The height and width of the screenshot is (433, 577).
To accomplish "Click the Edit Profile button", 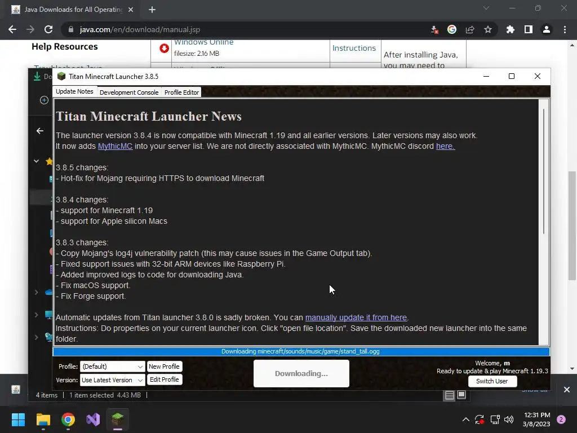I will [164, 379].
